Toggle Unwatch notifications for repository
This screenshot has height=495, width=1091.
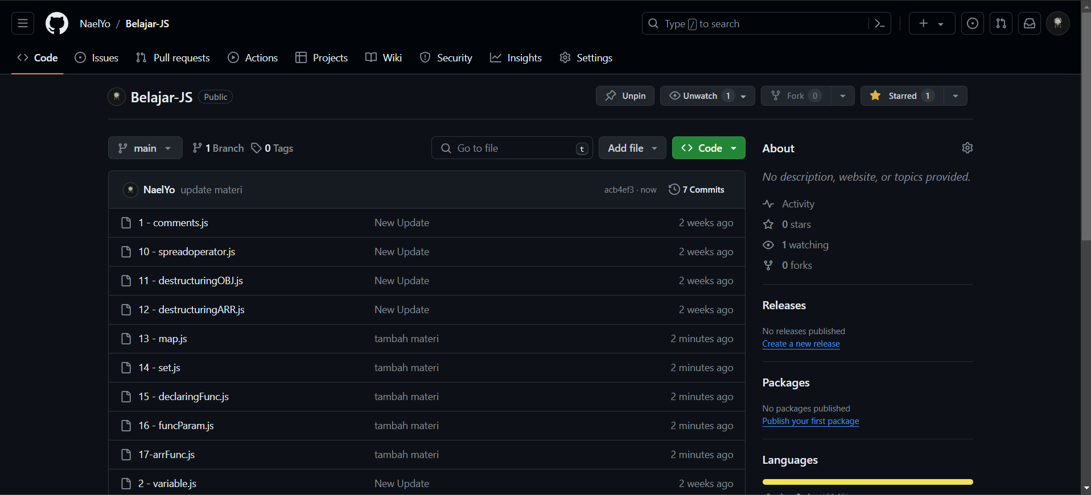pyautogui.click(x=700, y=95)
